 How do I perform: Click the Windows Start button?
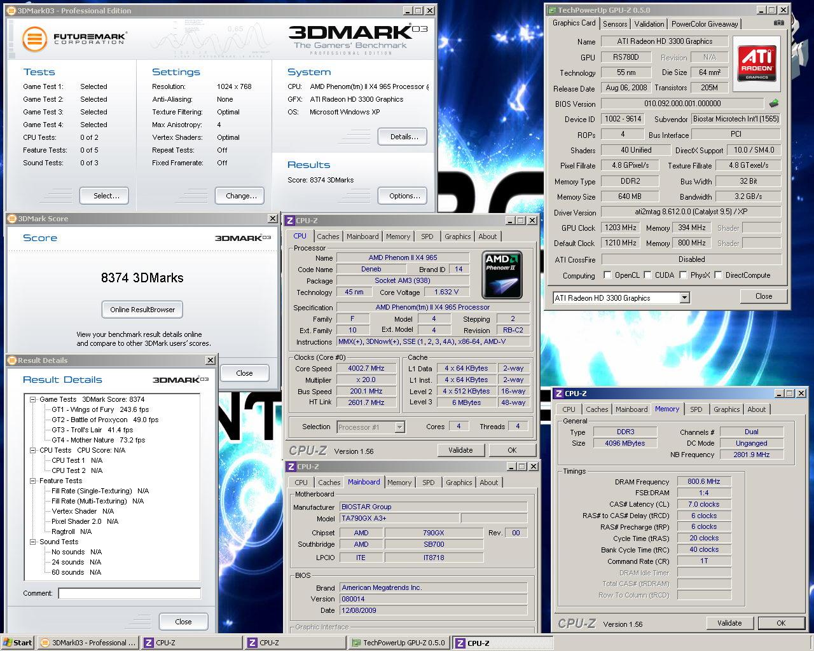click(x=18, y=643)
